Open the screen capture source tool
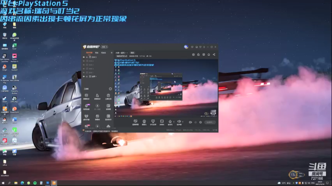This screenshot has height=186, width=332. coord(135,122)
